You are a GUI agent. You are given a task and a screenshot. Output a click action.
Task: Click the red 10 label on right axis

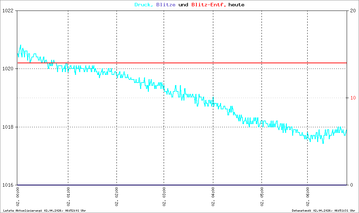click(352, 98)
